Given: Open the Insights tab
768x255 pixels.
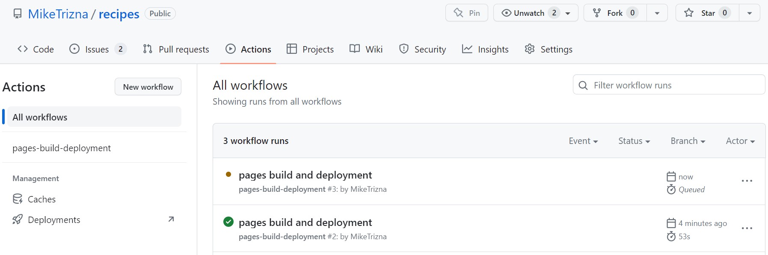Looking at the screenshot, I should pos(485,49).
